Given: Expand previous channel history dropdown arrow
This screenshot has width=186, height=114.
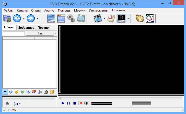Looking at the screenshot, I should click(x=24, y=18).
